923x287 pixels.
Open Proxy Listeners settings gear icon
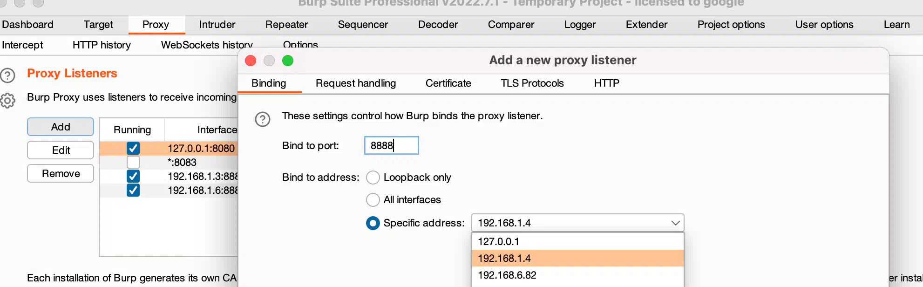pos(8,100)
